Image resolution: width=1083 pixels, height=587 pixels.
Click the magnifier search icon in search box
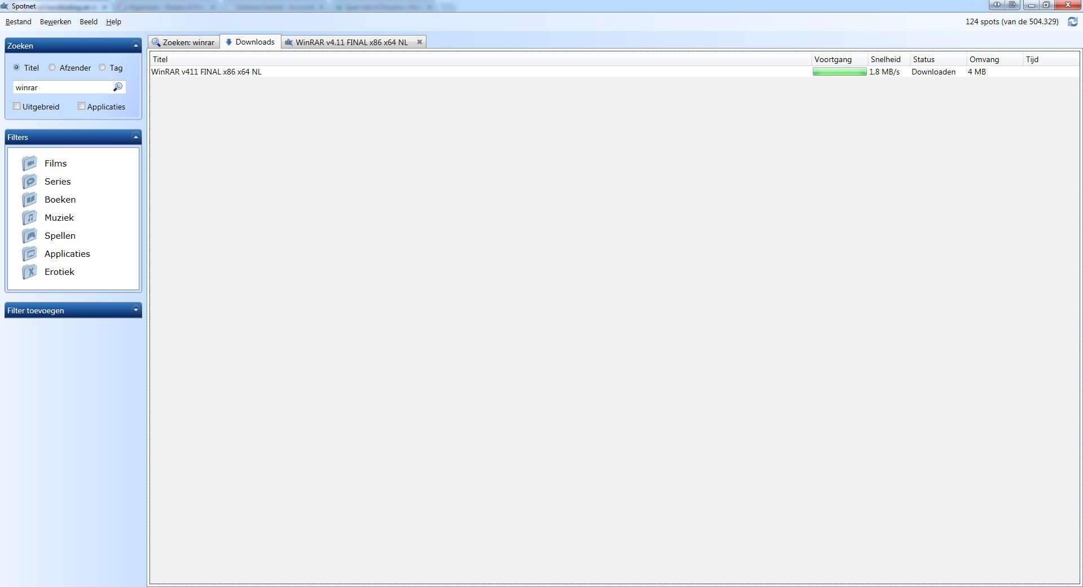117,87
